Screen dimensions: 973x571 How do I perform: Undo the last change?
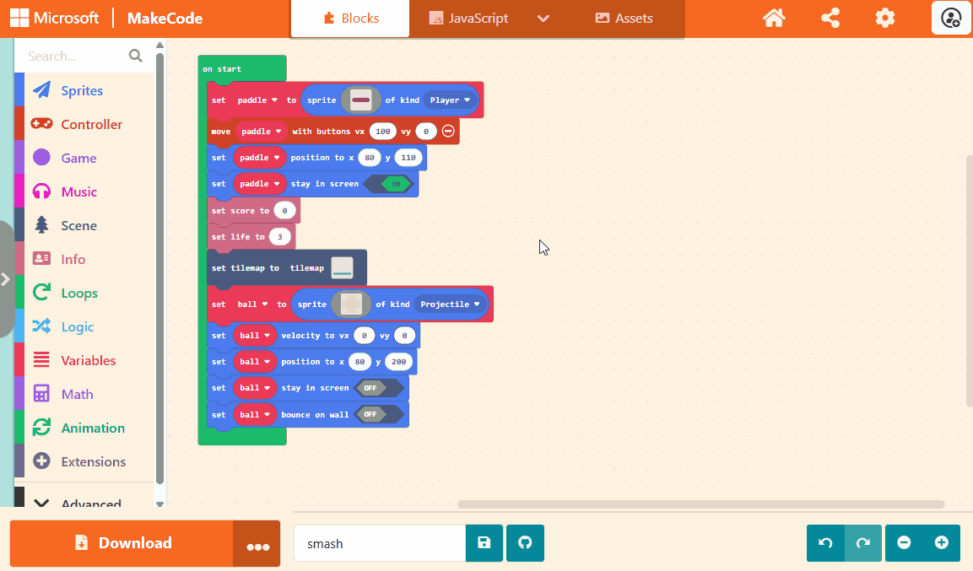coord(825,543)
